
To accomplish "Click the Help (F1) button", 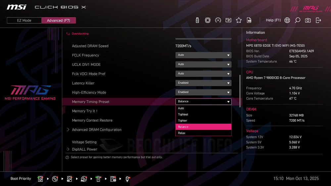I will 273,20.
